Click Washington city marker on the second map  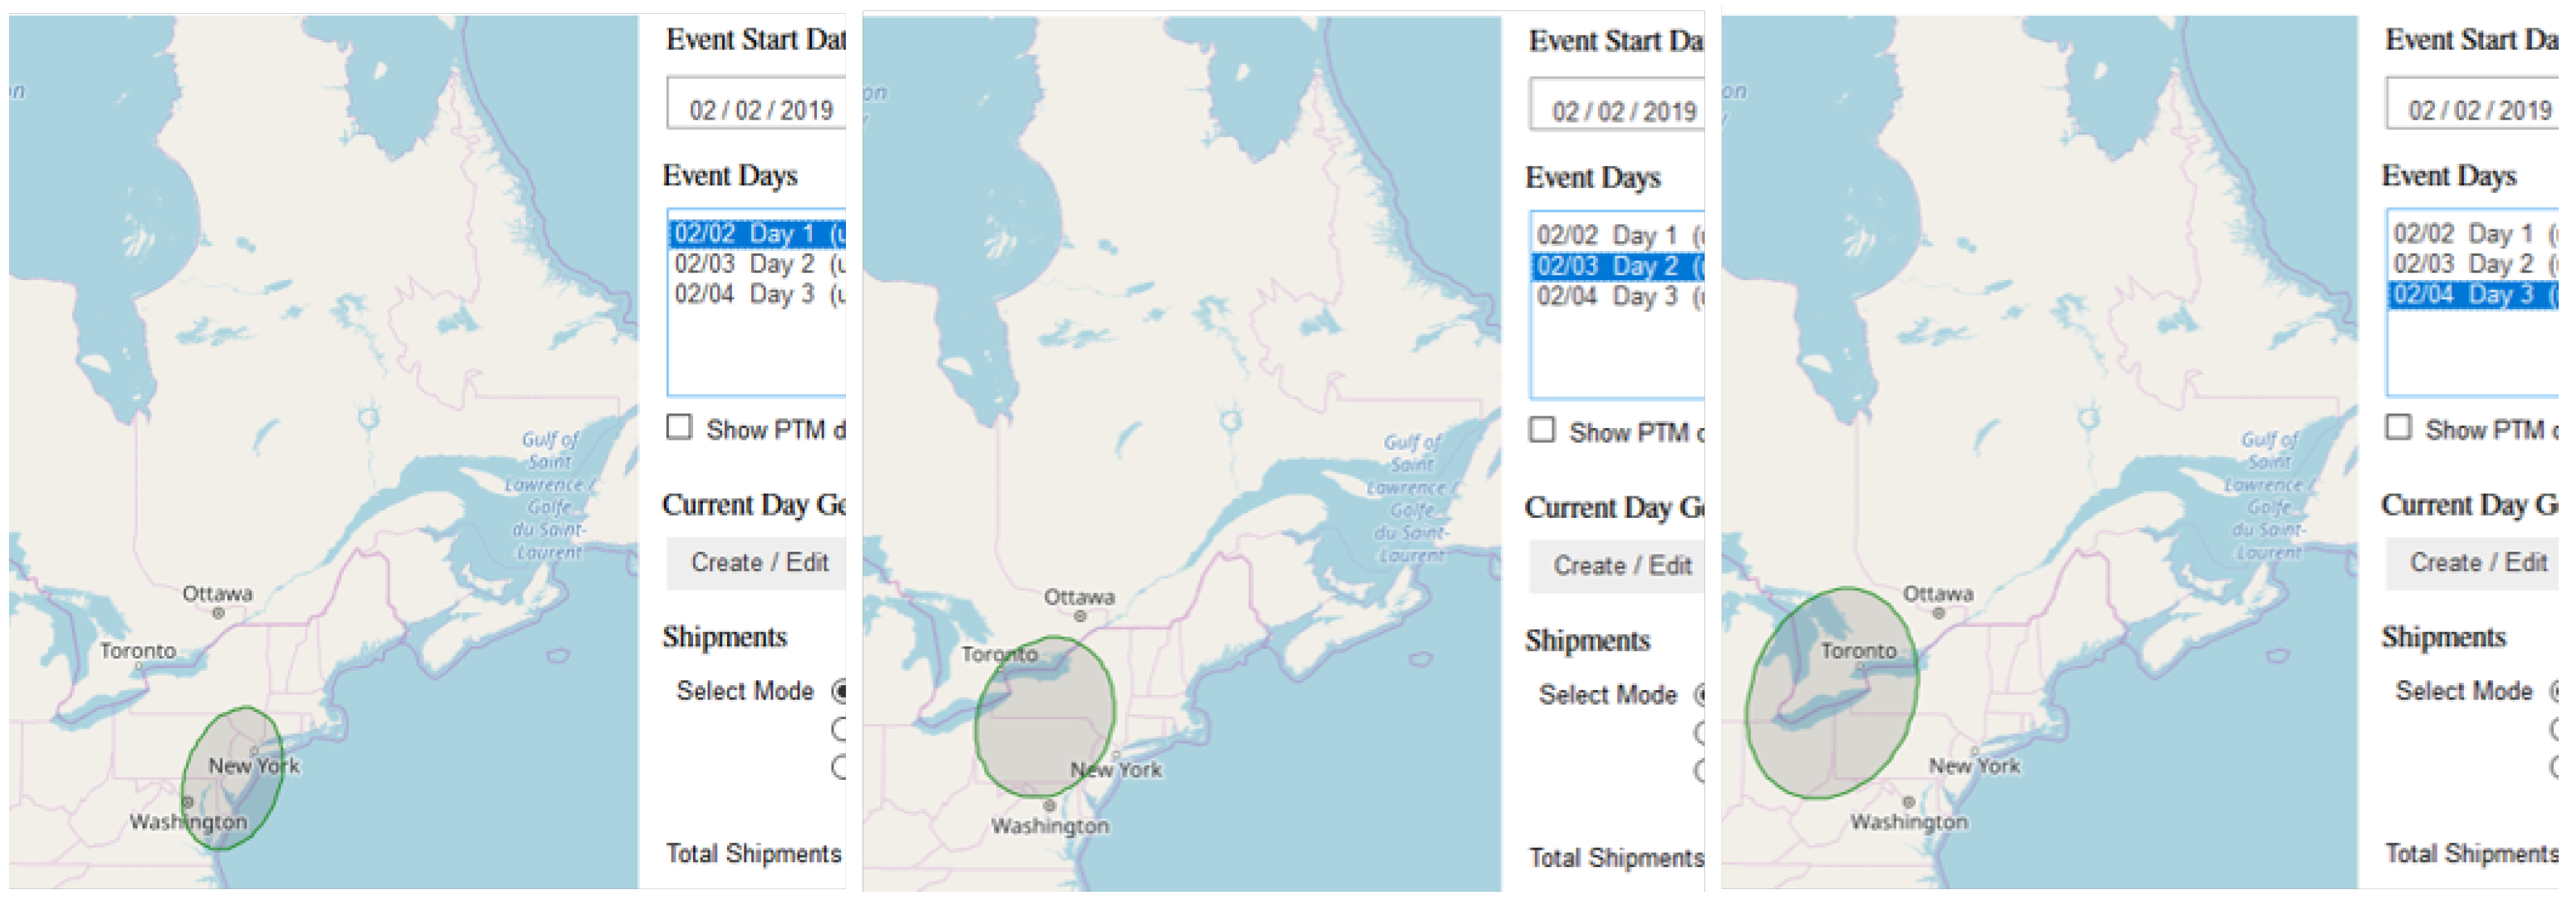1049,806
